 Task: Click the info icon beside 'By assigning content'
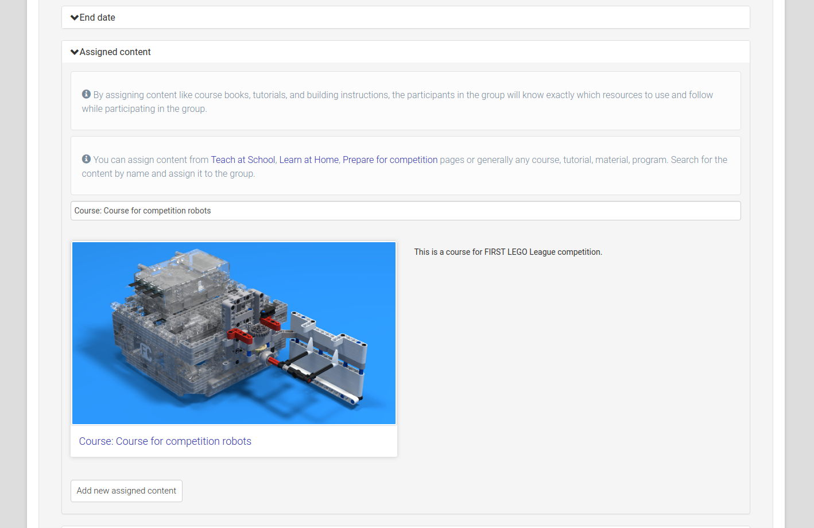click(86, 94)
